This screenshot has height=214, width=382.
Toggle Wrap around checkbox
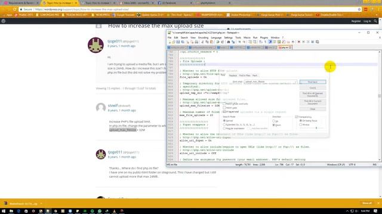224,112
